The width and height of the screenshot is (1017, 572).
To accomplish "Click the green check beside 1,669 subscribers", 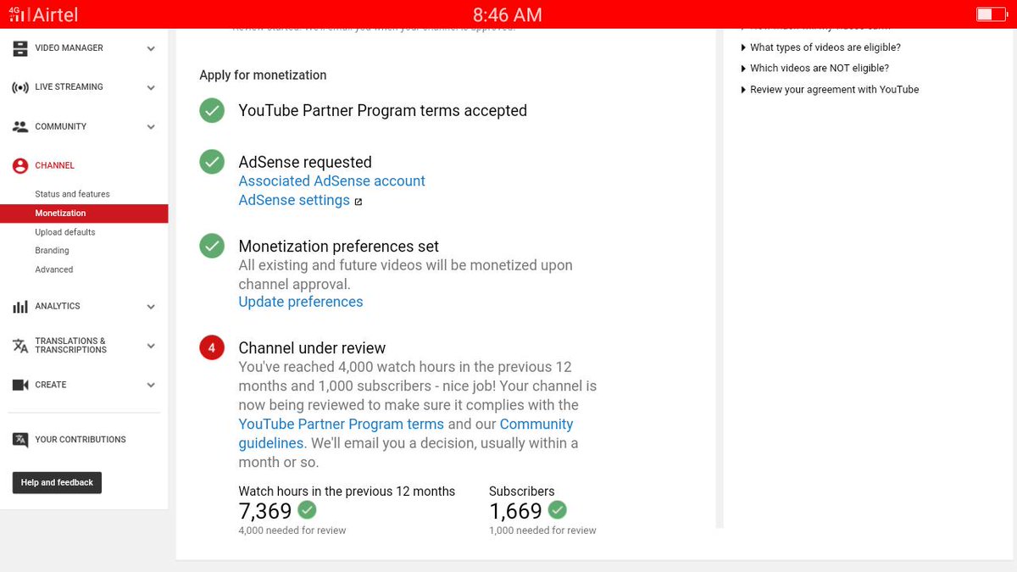I will click(x=557, y=509).
